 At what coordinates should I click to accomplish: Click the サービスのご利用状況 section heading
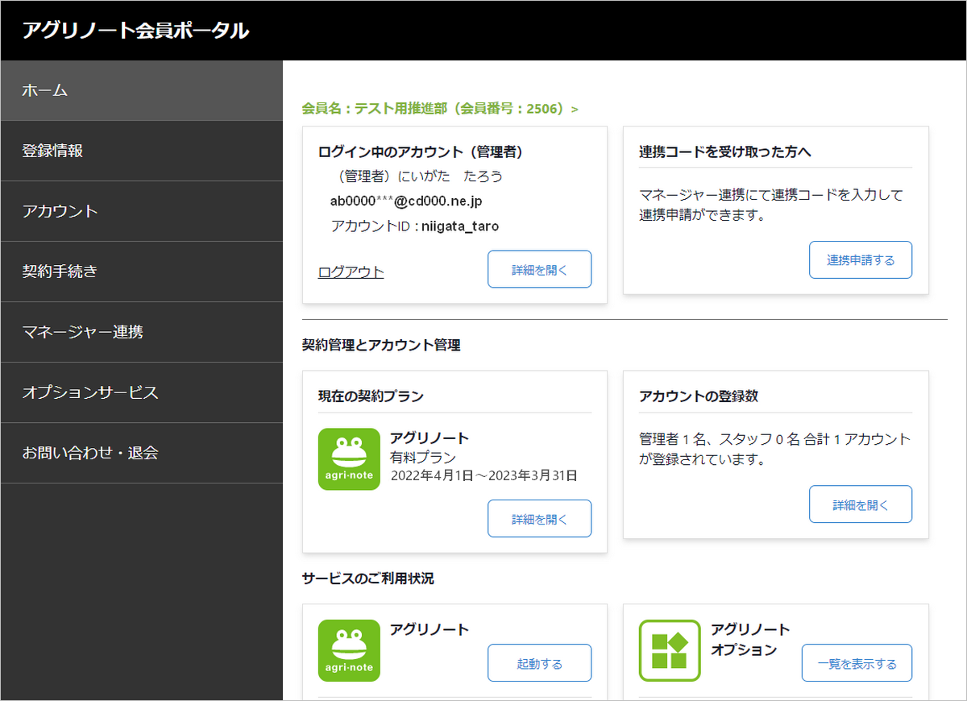(367, 578)
